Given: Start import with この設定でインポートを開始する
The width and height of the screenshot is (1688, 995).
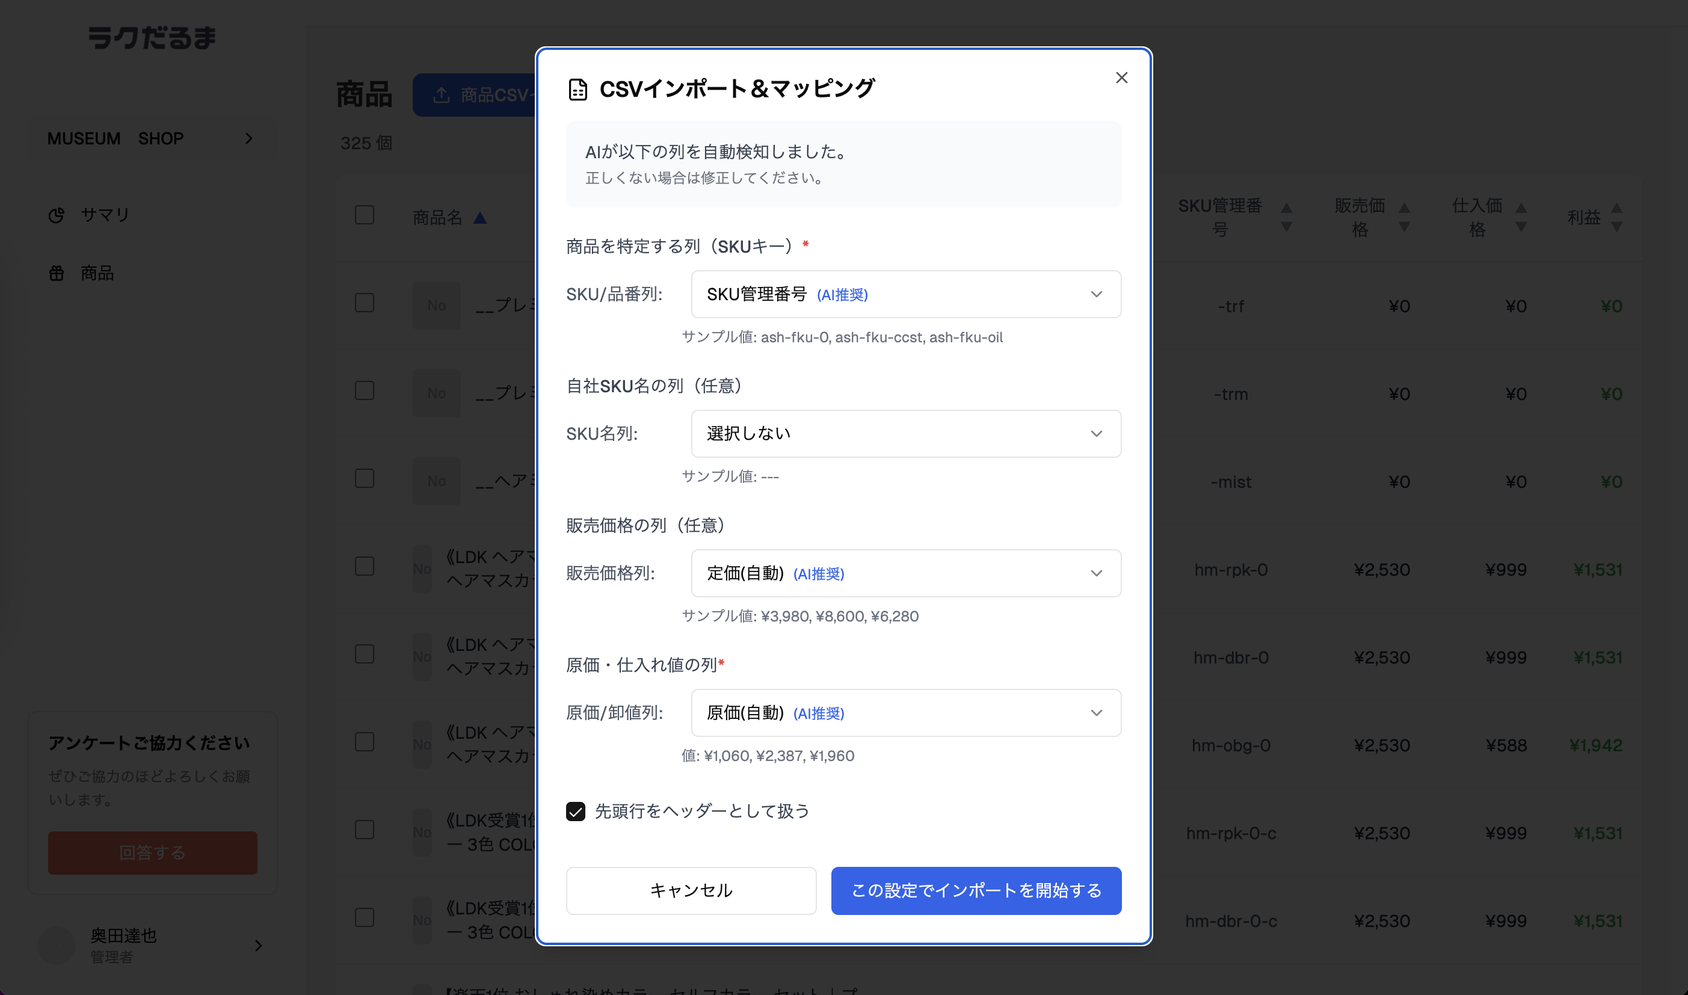Looking at the screenshot, I should coord(975,890).
